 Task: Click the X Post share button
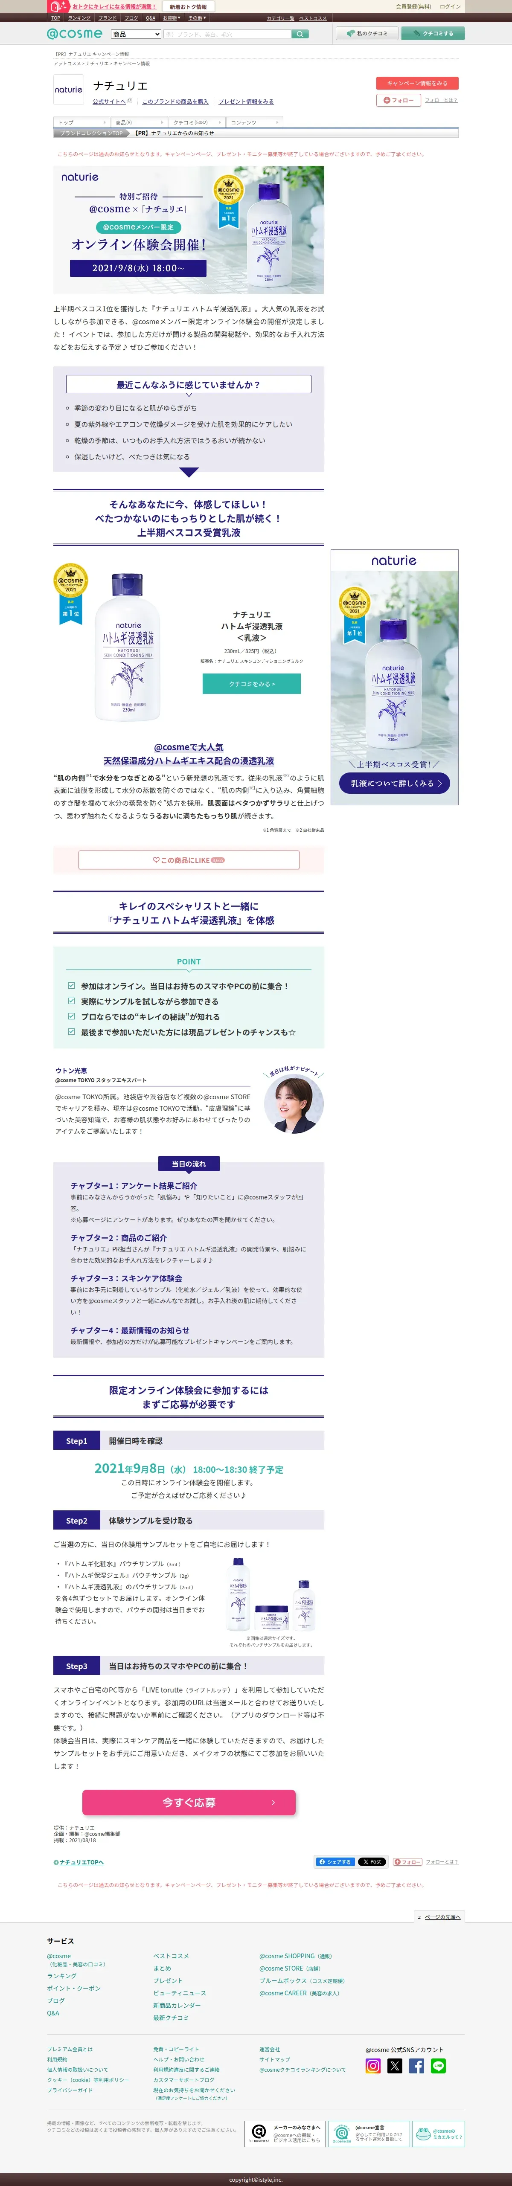[372, 1862]
